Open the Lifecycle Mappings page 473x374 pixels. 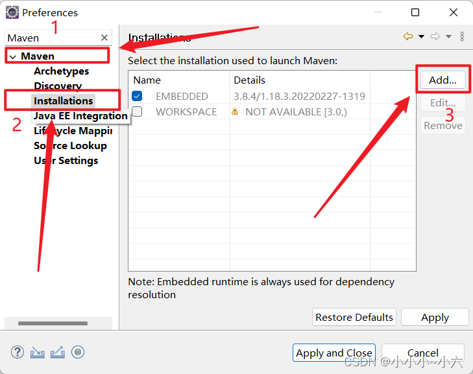[73, 131]
